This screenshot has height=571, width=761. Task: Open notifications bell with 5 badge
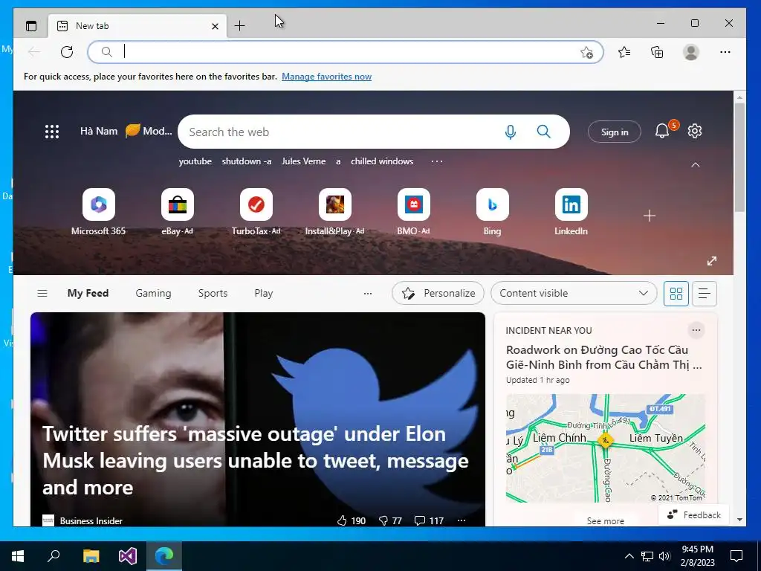662,131
